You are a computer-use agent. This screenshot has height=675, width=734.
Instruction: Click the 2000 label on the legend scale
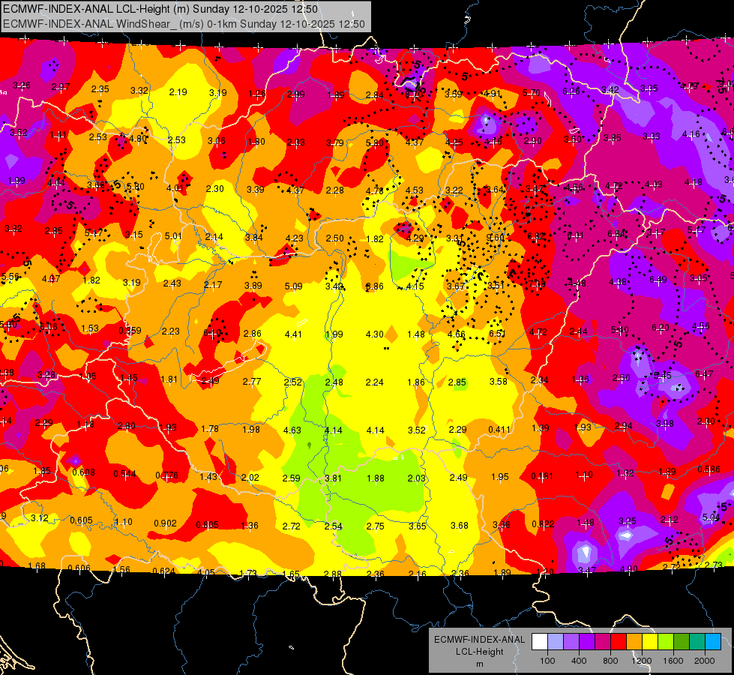[x=705, y=661]
